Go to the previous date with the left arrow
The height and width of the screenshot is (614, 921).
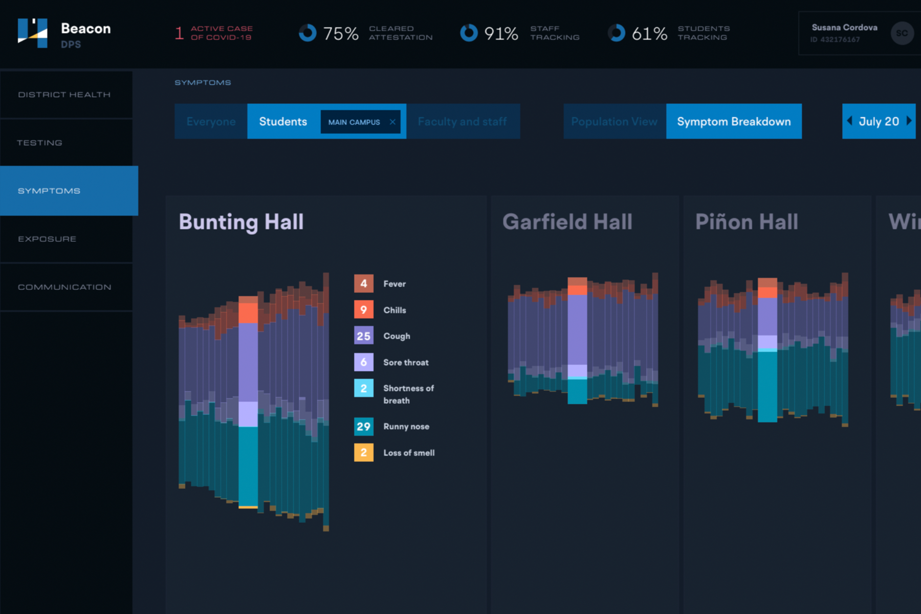(850, 121)
